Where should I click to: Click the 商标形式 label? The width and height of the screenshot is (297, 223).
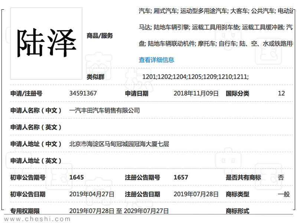pyautogui.click(x=237, y=211)
